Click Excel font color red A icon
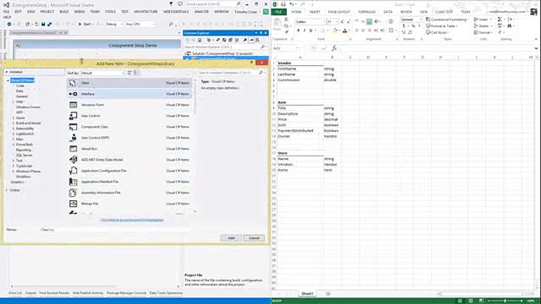The image size is (541, 304). [344, 30]
